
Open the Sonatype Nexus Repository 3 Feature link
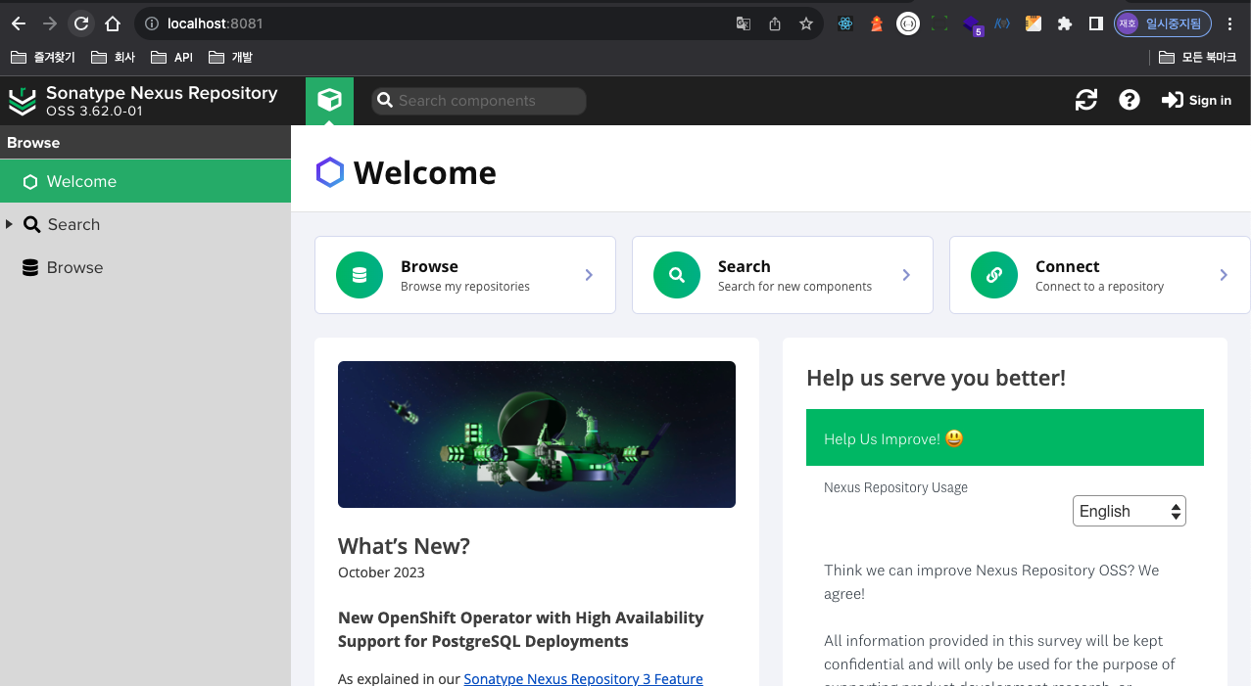pyautogui.click(x=583, y=678)
